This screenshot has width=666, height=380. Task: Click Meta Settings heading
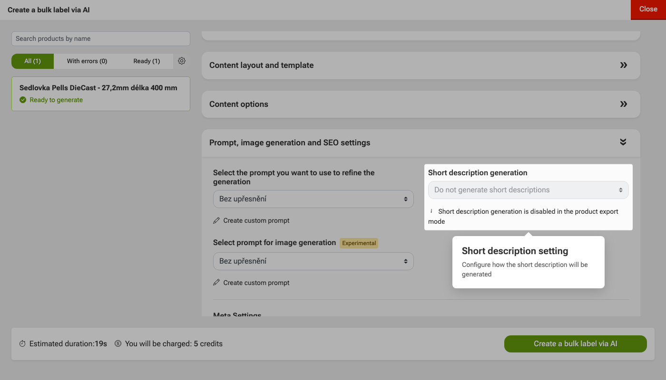coord(237,314)
